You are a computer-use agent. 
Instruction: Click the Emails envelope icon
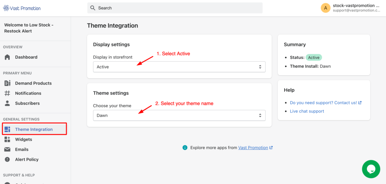tap(8, 150)
